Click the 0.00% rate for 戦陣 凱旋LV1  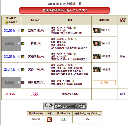[9, 83]
